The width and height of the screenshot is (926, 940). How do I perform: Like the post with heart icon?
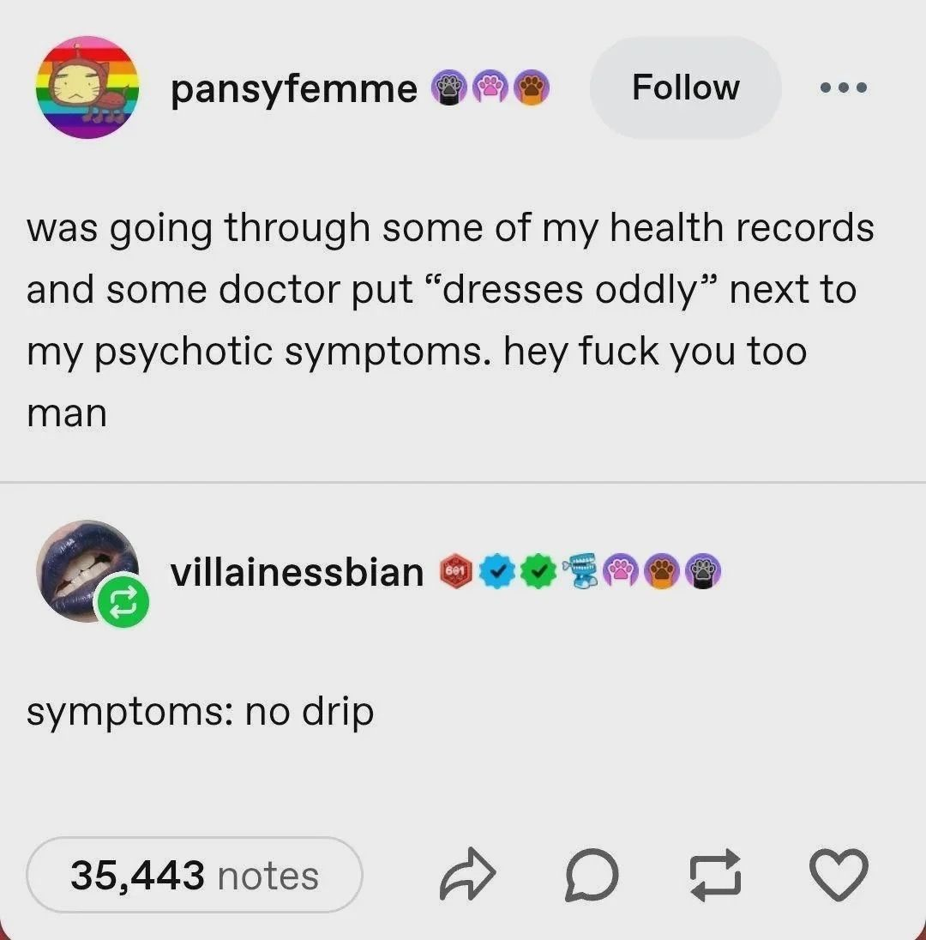pos(839,876)
